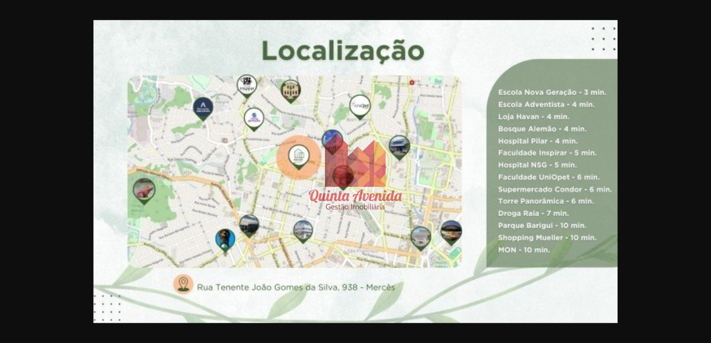711x343 pixels.
Task: Click the orange location icon beside address
Action: pyautogui.click(x=183, y=284)
